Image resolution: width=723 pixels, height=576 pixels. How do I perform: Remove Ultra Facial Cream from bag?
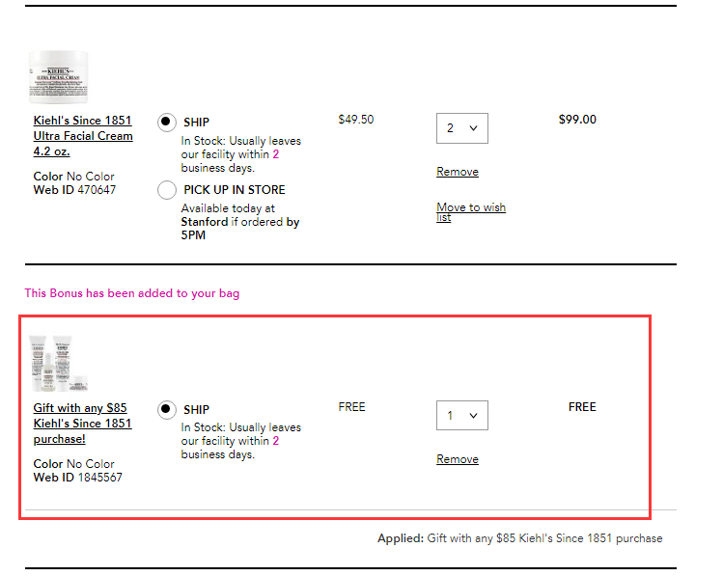click(x=458, y=172)
